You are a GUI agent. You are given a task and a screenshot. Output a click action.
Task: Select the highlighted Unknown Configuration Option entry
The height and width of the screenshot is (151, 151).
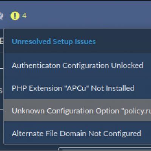77,110
